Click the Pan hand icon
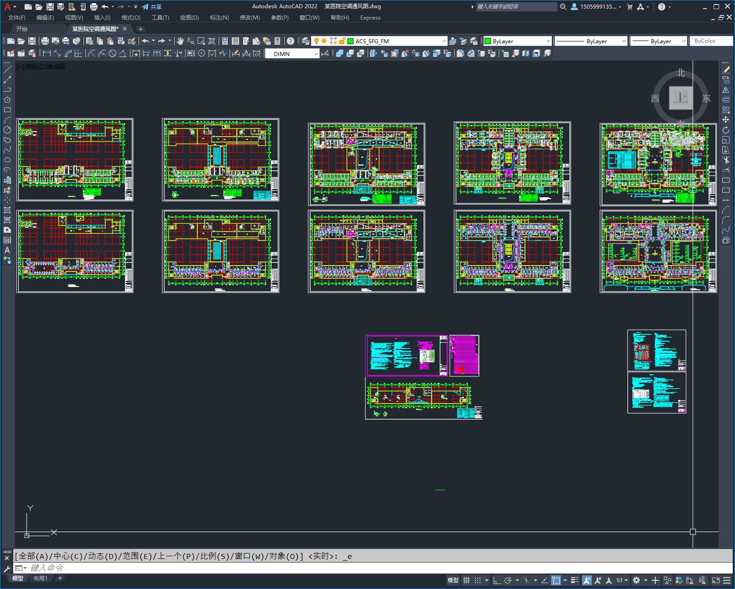The height and width of the screenshot is (589, 735). tap(180, 41)
